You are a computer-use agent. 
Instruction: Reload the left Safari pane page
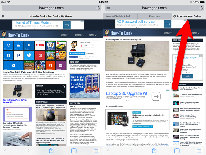[x=98, y=8]
